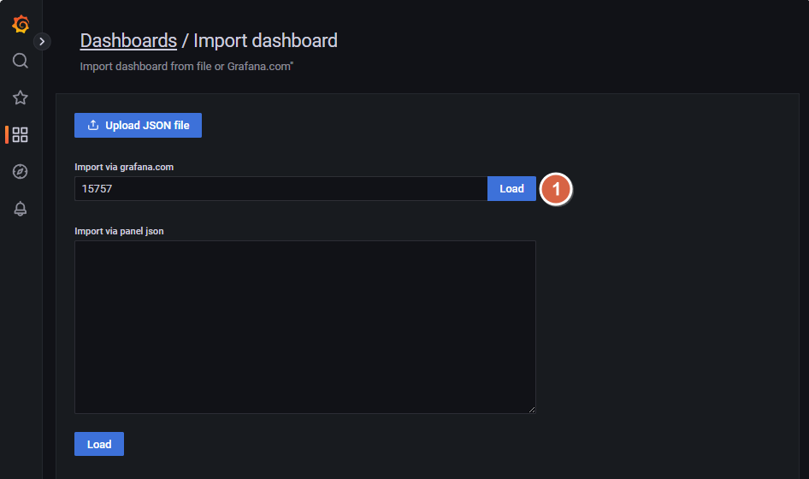The height and width of the screenshot is (479, 809).
Task: Click the Import via grafana.com label
Action: (124, 167)
